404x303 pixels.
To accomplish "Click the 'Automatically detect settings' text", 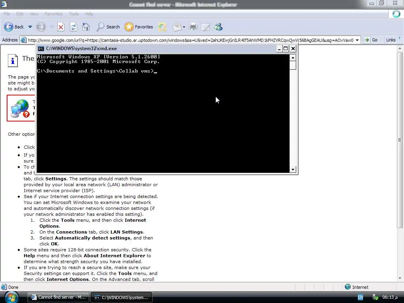I will click(x=92, y=238).
